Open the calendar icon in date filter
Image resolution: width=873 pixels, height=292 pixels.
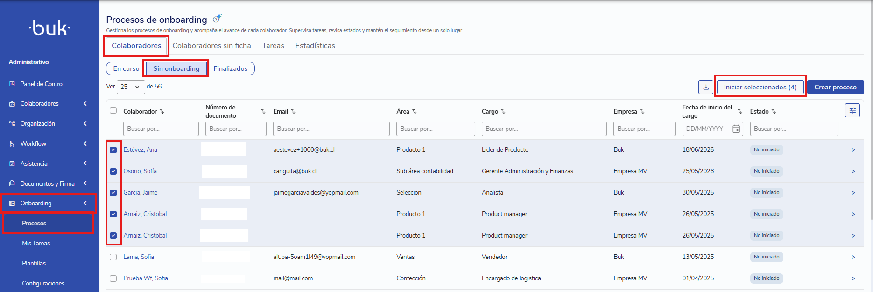736,129
